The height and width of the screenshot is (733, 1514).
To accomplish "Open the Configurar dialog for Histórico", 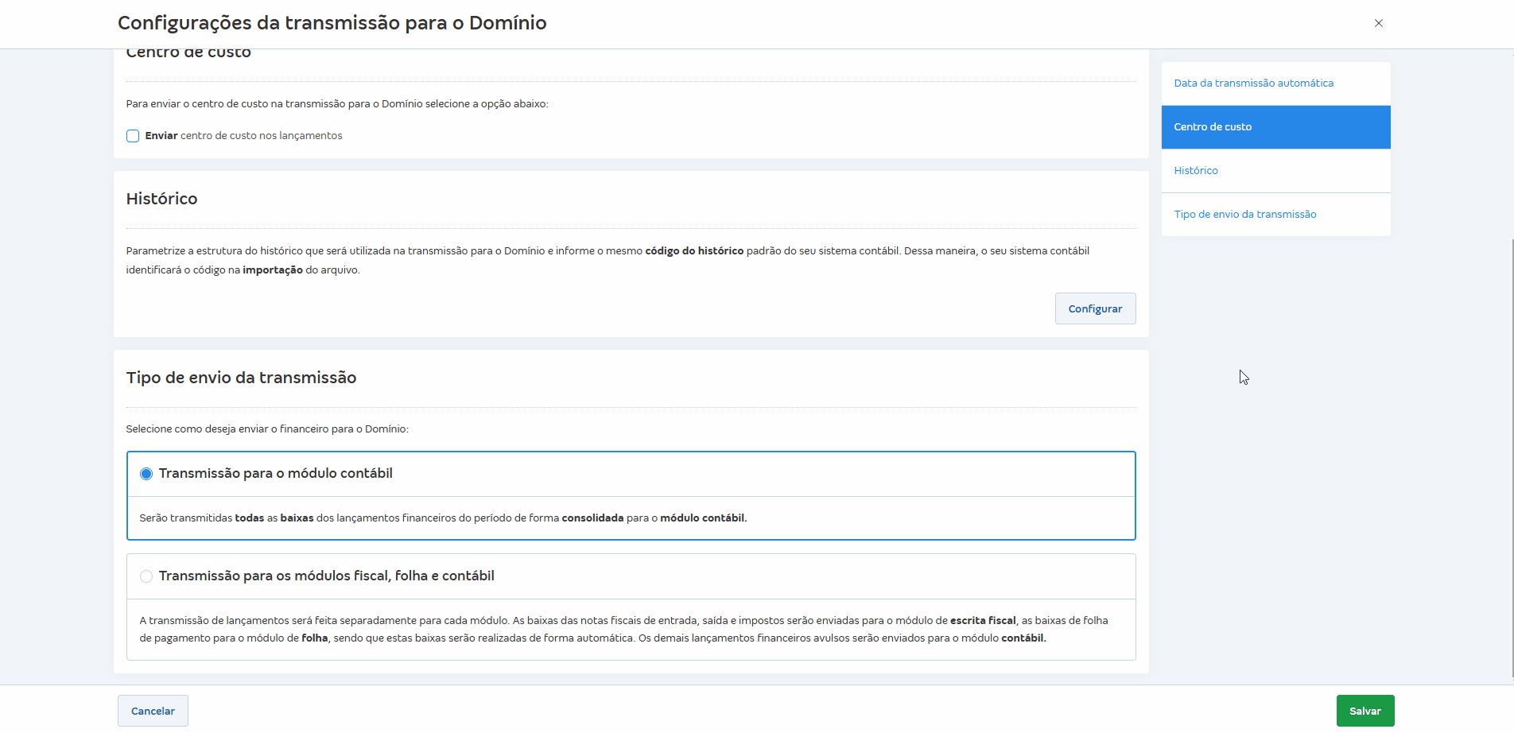I will 1095,308.
